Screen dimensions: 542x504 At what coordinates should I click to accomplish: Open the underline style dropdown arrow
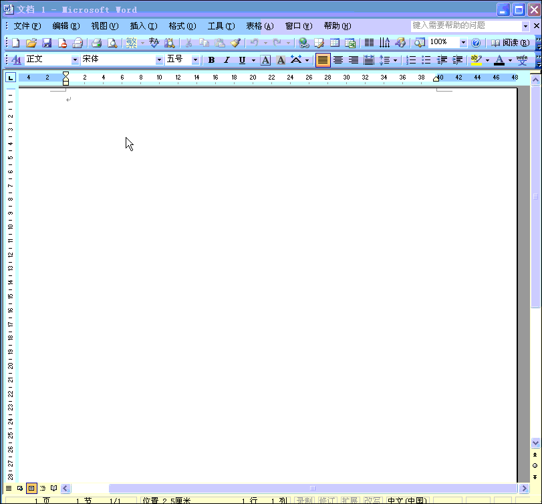point(253,60)
